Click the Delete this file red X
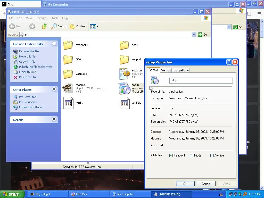The image size is (264, 198). coord(15,77)
